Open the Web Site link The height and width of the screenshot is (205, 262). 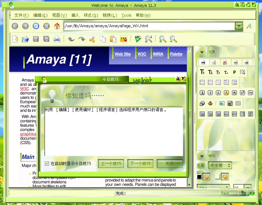[123, 54]
